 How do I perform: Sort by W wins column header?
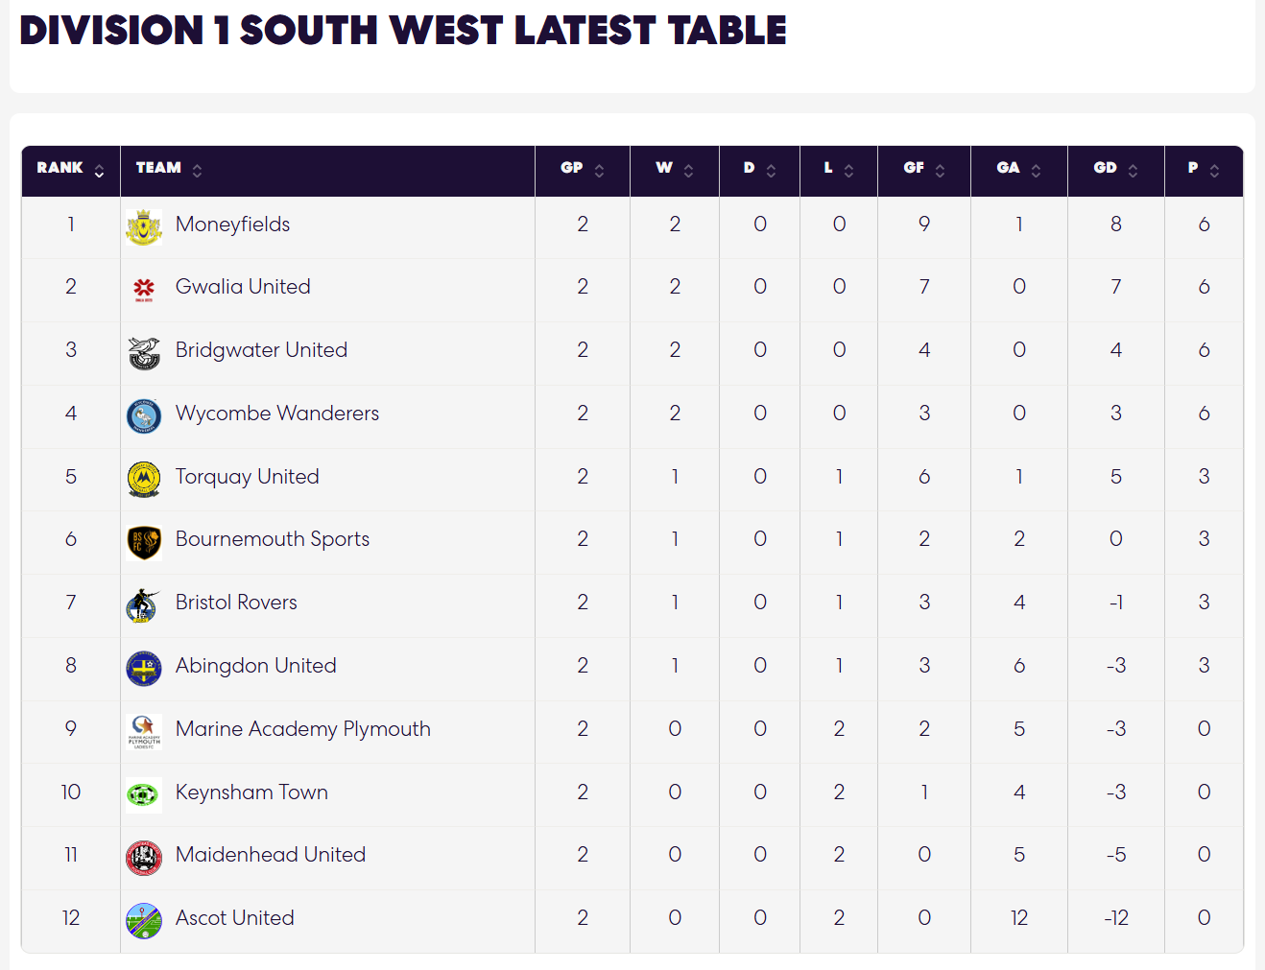675,171
